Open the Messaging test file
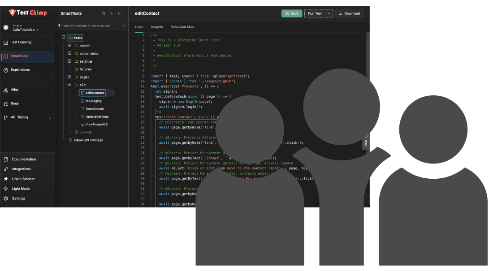Screen dimensions: 493x271 click(93, 101)
